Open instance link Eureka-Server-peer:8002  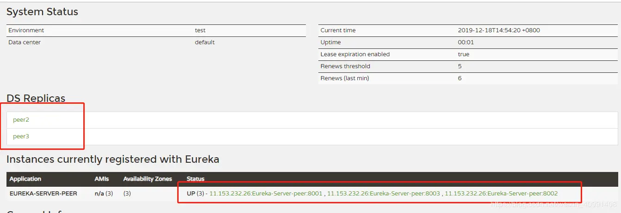(x=501, y=194)
